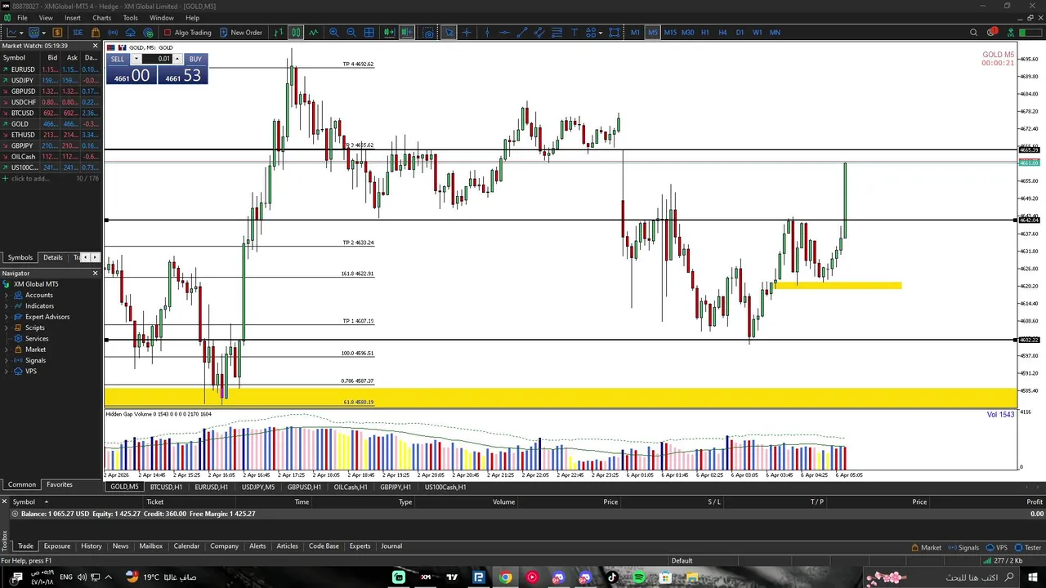This screenshot has width=1046, height=588.
Task: Close the Navigator panel
Action: [95, 273]
